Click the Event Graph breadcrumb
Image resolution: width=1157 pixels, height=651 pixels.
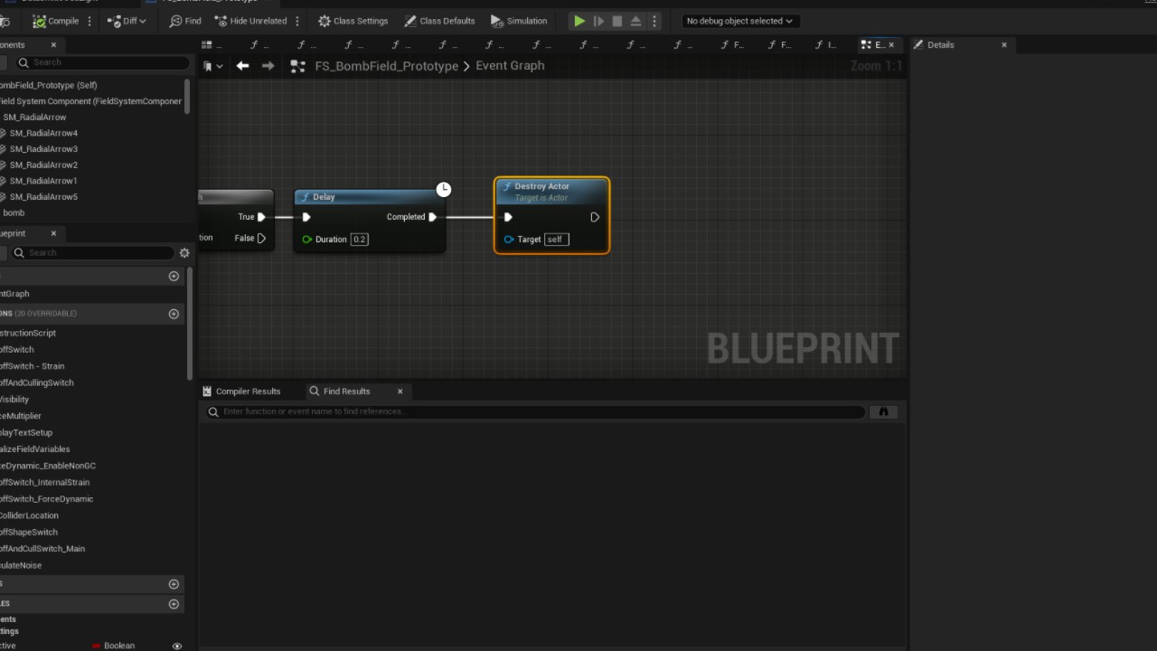coord(510,66)
